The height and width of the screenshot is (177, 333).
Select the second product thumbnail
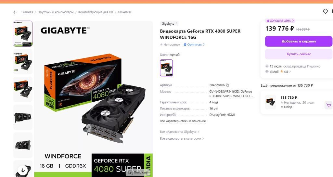click(23, 62)
